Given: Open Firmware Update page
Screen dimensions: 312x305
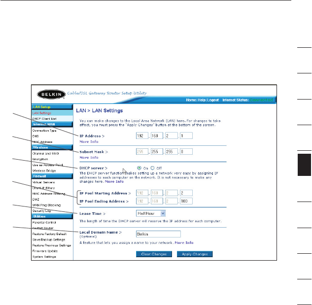Looking at the screenshot, I should pos(45,251).
